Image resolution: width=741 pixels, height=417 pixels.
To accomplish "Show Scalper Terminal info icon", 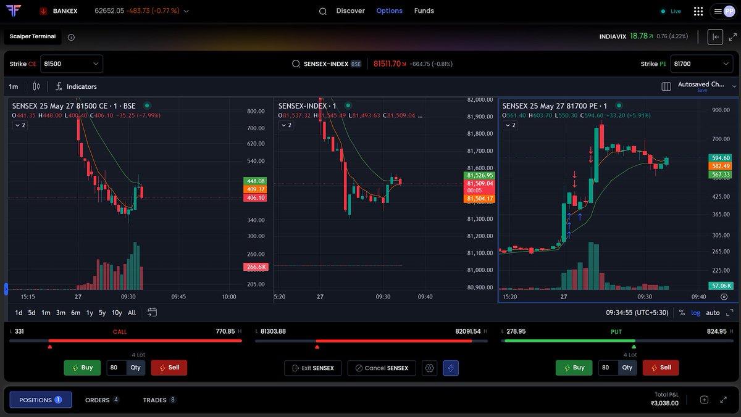I will pyautogui.click(x=71, y=37).
